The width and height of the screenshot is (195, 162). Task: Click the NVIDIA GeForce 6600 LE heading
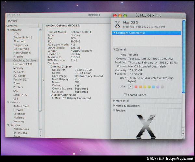[x=63, y=25]
